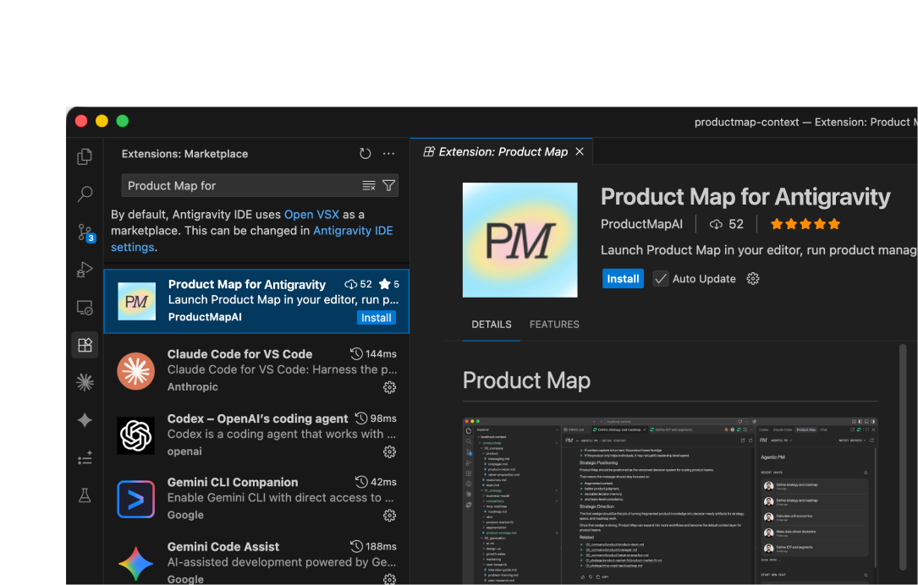Click the 188ms activation time of Gemini Code Assist
Screen dimensions: 918x585
[x=373, y=546]
